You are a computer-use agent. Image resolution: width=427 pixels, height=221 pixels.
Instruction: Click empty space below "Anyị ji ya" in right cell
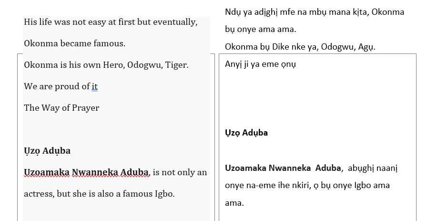tap(317, 95)
